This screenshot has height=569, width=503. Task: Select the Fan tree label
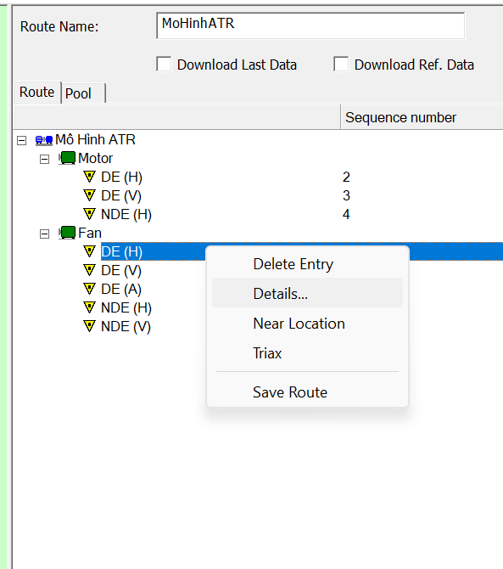click(x=90, y=233)
